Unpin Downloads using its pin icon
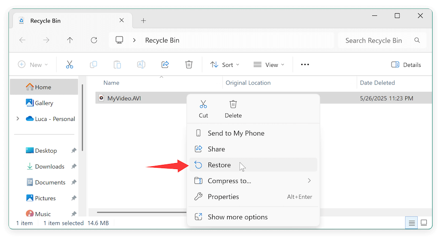Screen dimensions: 441x238 coord(74,166)
